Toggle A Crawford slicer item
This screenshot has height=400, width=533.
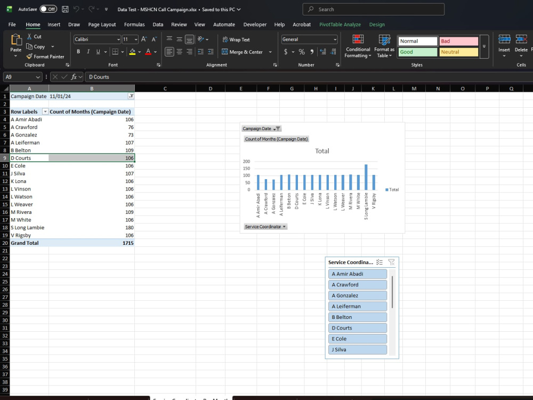click(358, 285)
